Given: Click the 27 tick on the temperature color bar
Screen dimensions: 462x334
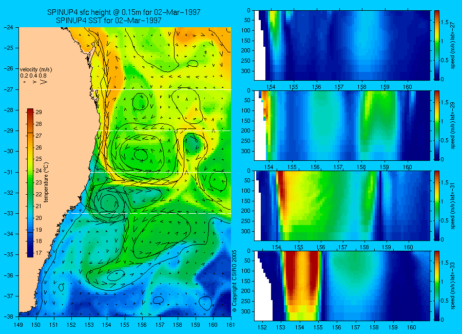Looking at the screenshot, I should pos(38,136).
